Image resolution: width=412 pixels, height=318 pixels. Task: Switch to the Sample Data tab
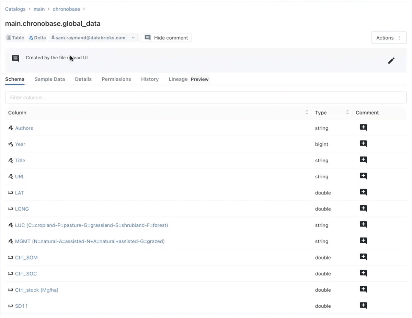point(49,79)
